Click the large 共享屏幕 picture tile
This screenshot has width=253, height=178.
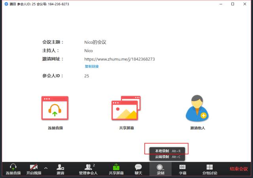click(126, 108)
